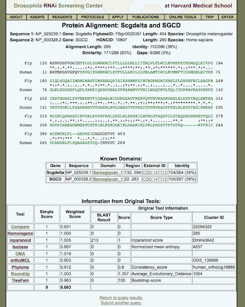The width and height of the screenshot is (245, 307).
Task: Select the region cell 132..394
Action: point(133,173)
